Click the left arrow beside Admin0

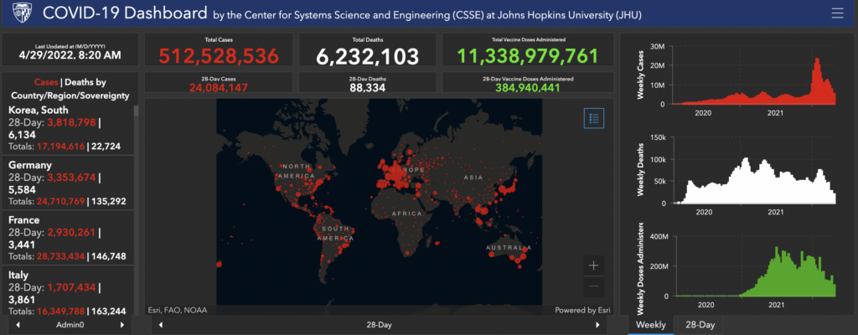(18, 324)
